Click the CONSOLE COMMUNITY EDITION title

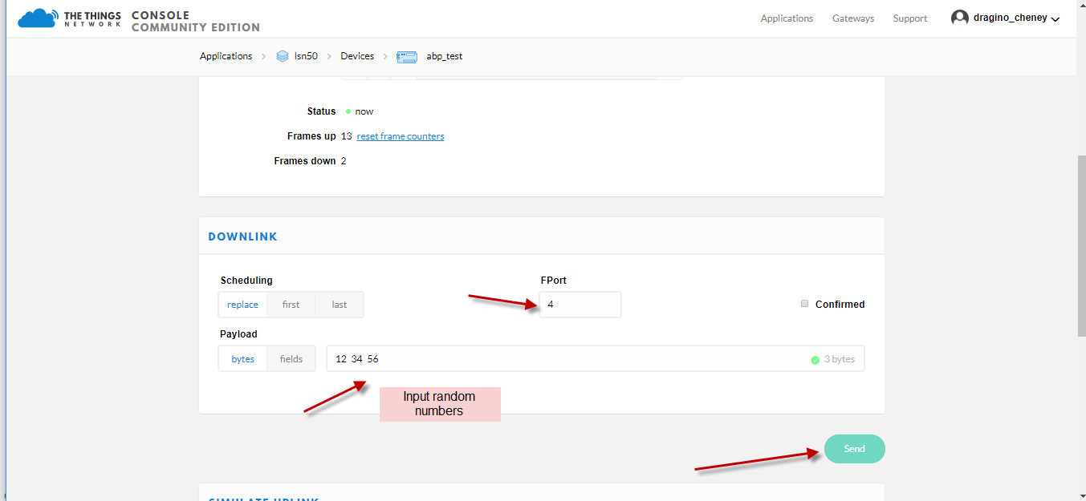[x=196, y=22]
